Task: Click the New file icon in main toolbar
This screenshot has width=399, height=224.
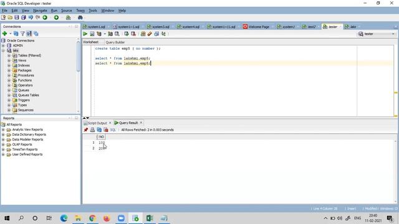Action: (x=3, y=17)
